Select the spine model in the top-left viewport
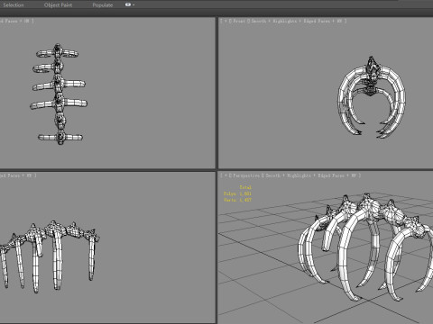Screen dimensions: 433x324 [60, 94]
